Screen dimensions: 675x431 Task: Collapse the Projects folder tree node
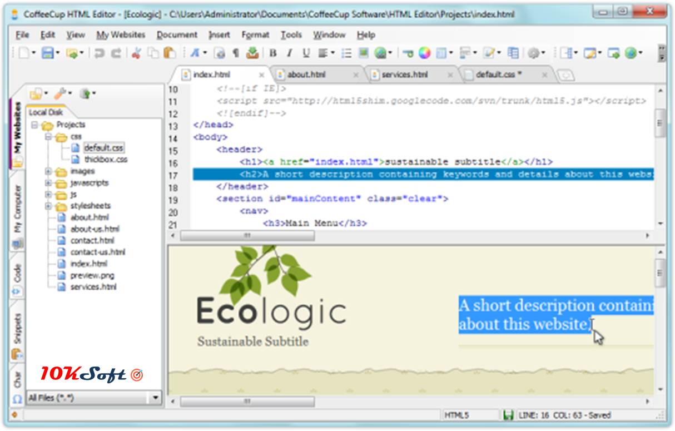(x=34, y=125)
